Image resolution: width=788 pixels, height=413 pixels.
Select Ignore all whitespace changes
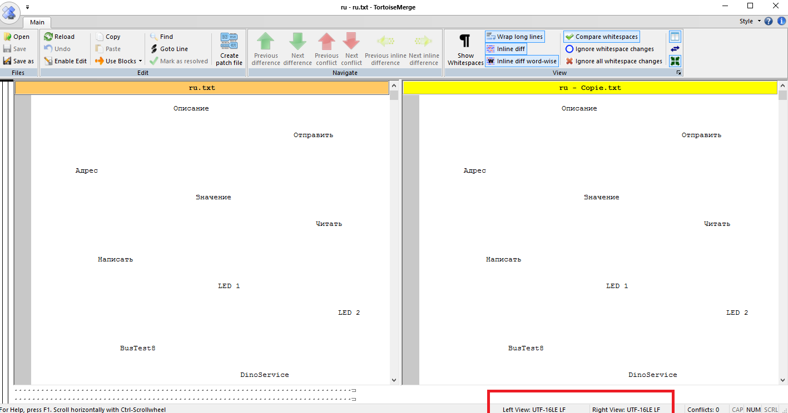coord(613,61)
